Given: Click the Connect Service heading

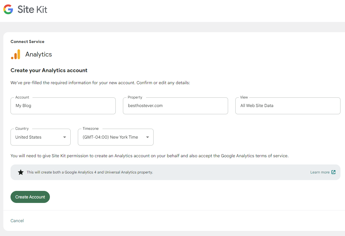Looking at the screenshot, I should tap(28, 41).
